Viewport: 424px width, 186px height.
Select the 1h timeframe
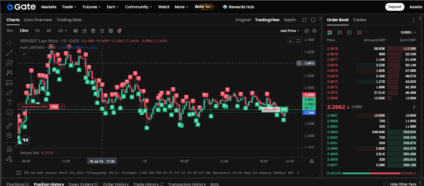point(37,31)
